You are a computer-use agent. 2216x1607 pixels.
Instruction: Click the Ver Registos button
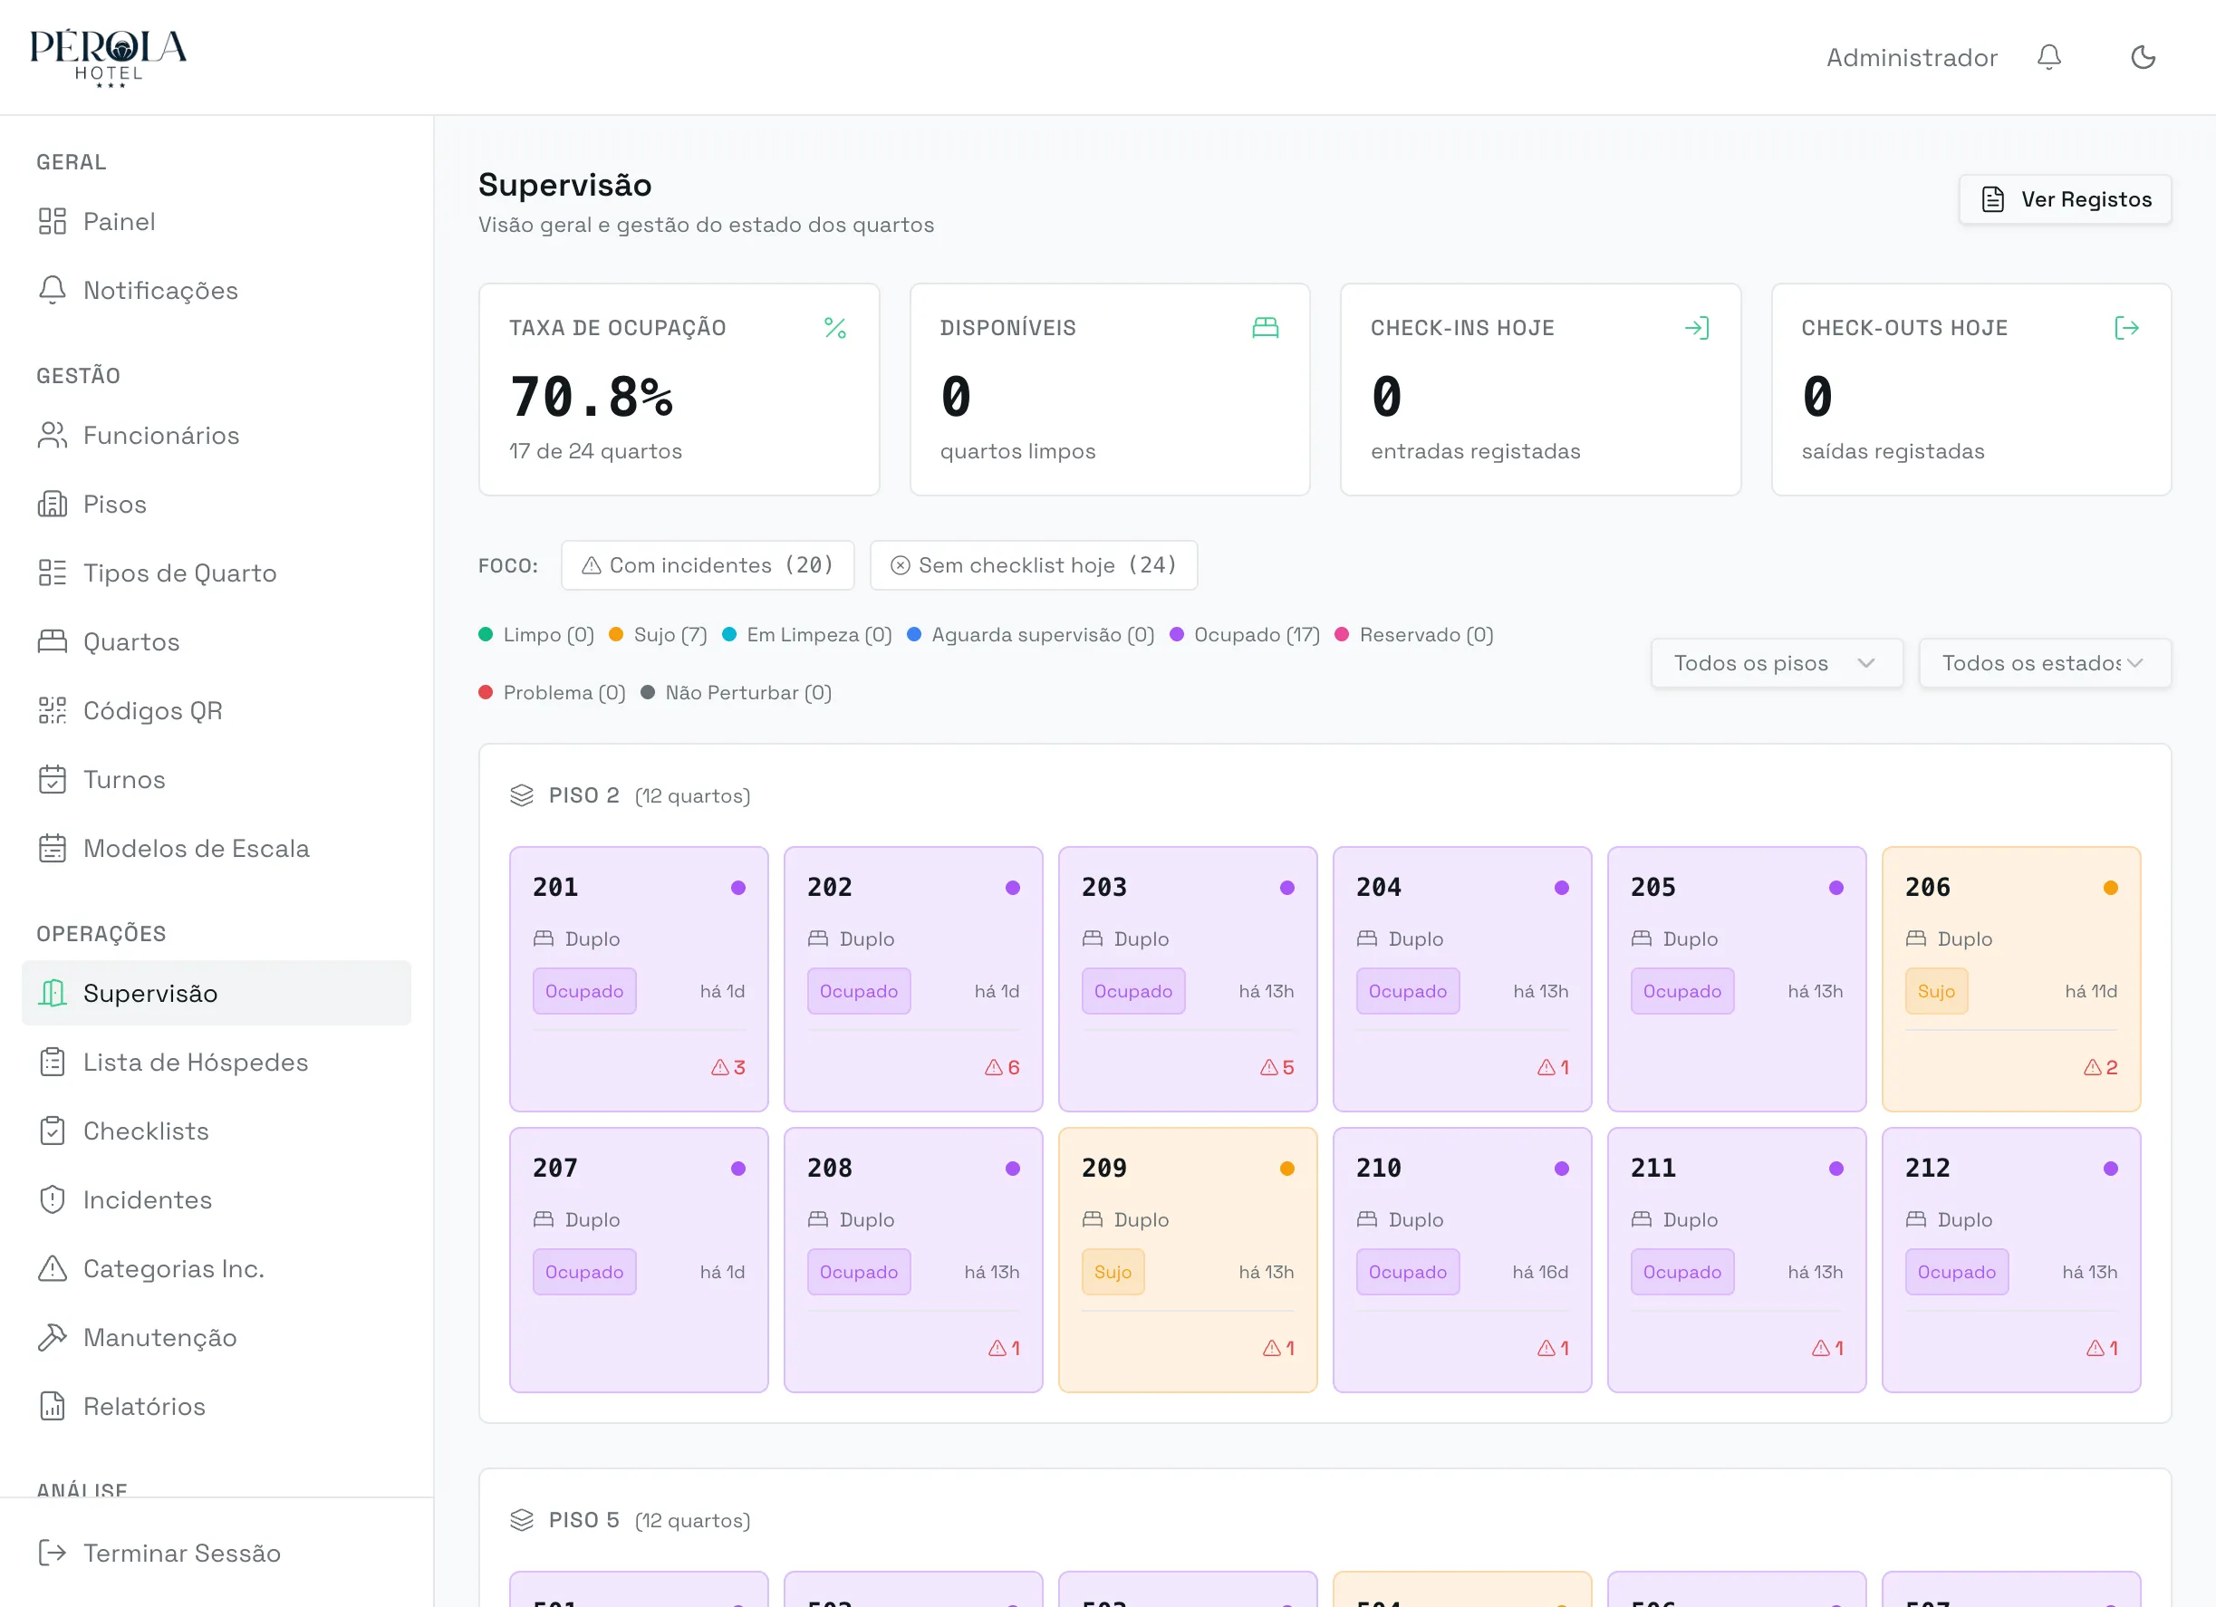click(2065, 199)
